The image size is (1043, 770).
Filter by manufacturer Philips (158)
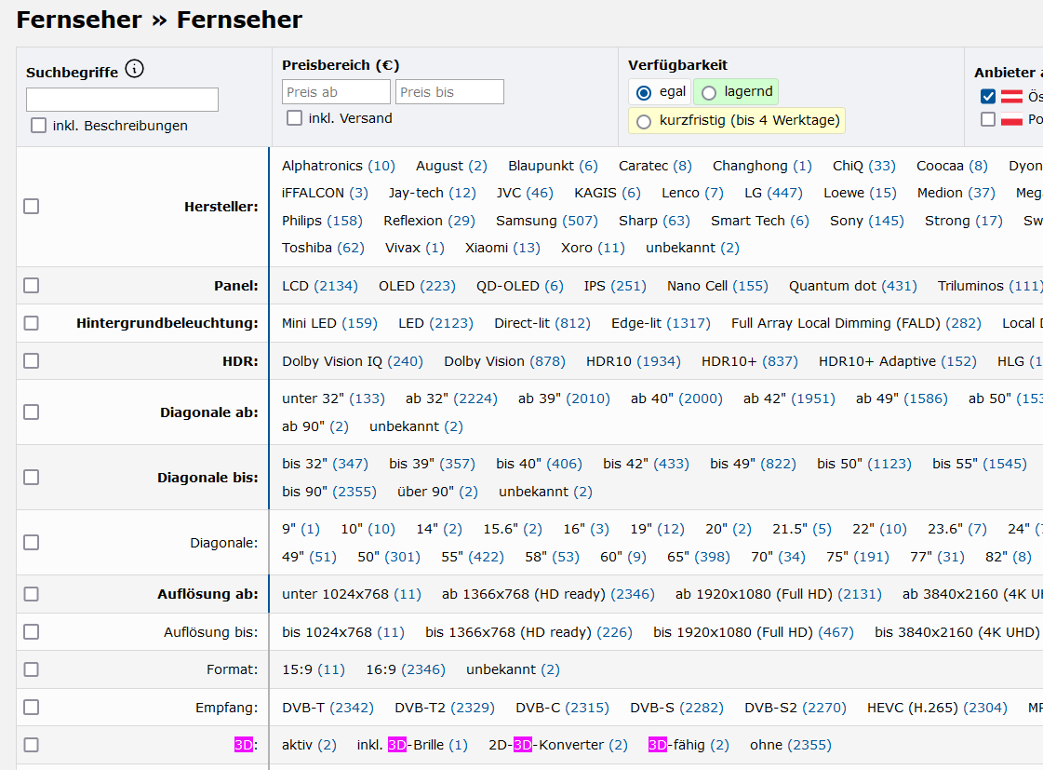tap(323, 221)
